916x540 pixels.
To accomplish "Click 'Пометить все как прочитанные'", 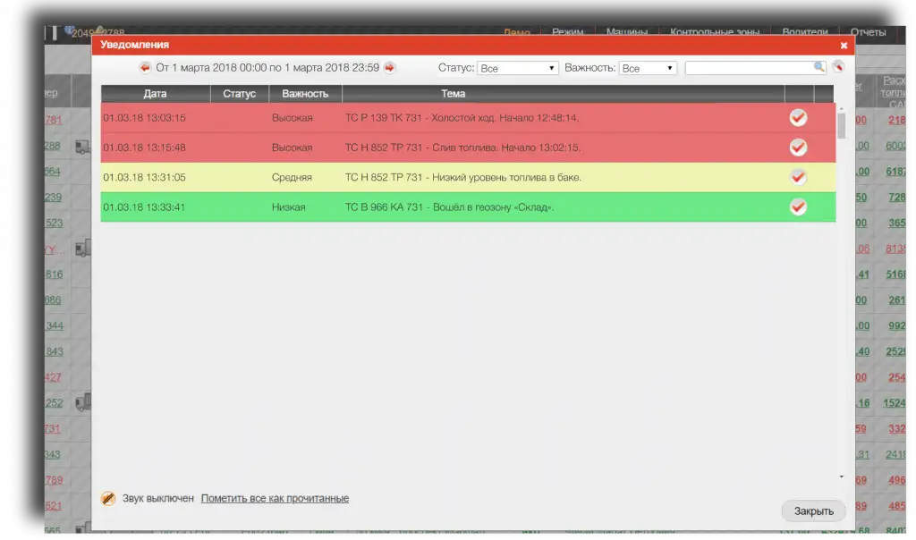I will pyautogui.click(x=276, y=498).
